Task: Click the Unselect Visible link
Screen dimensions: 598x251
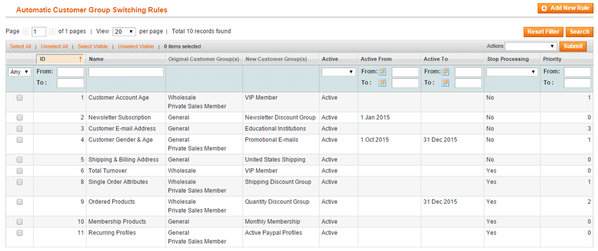Action: coord(136,46)
